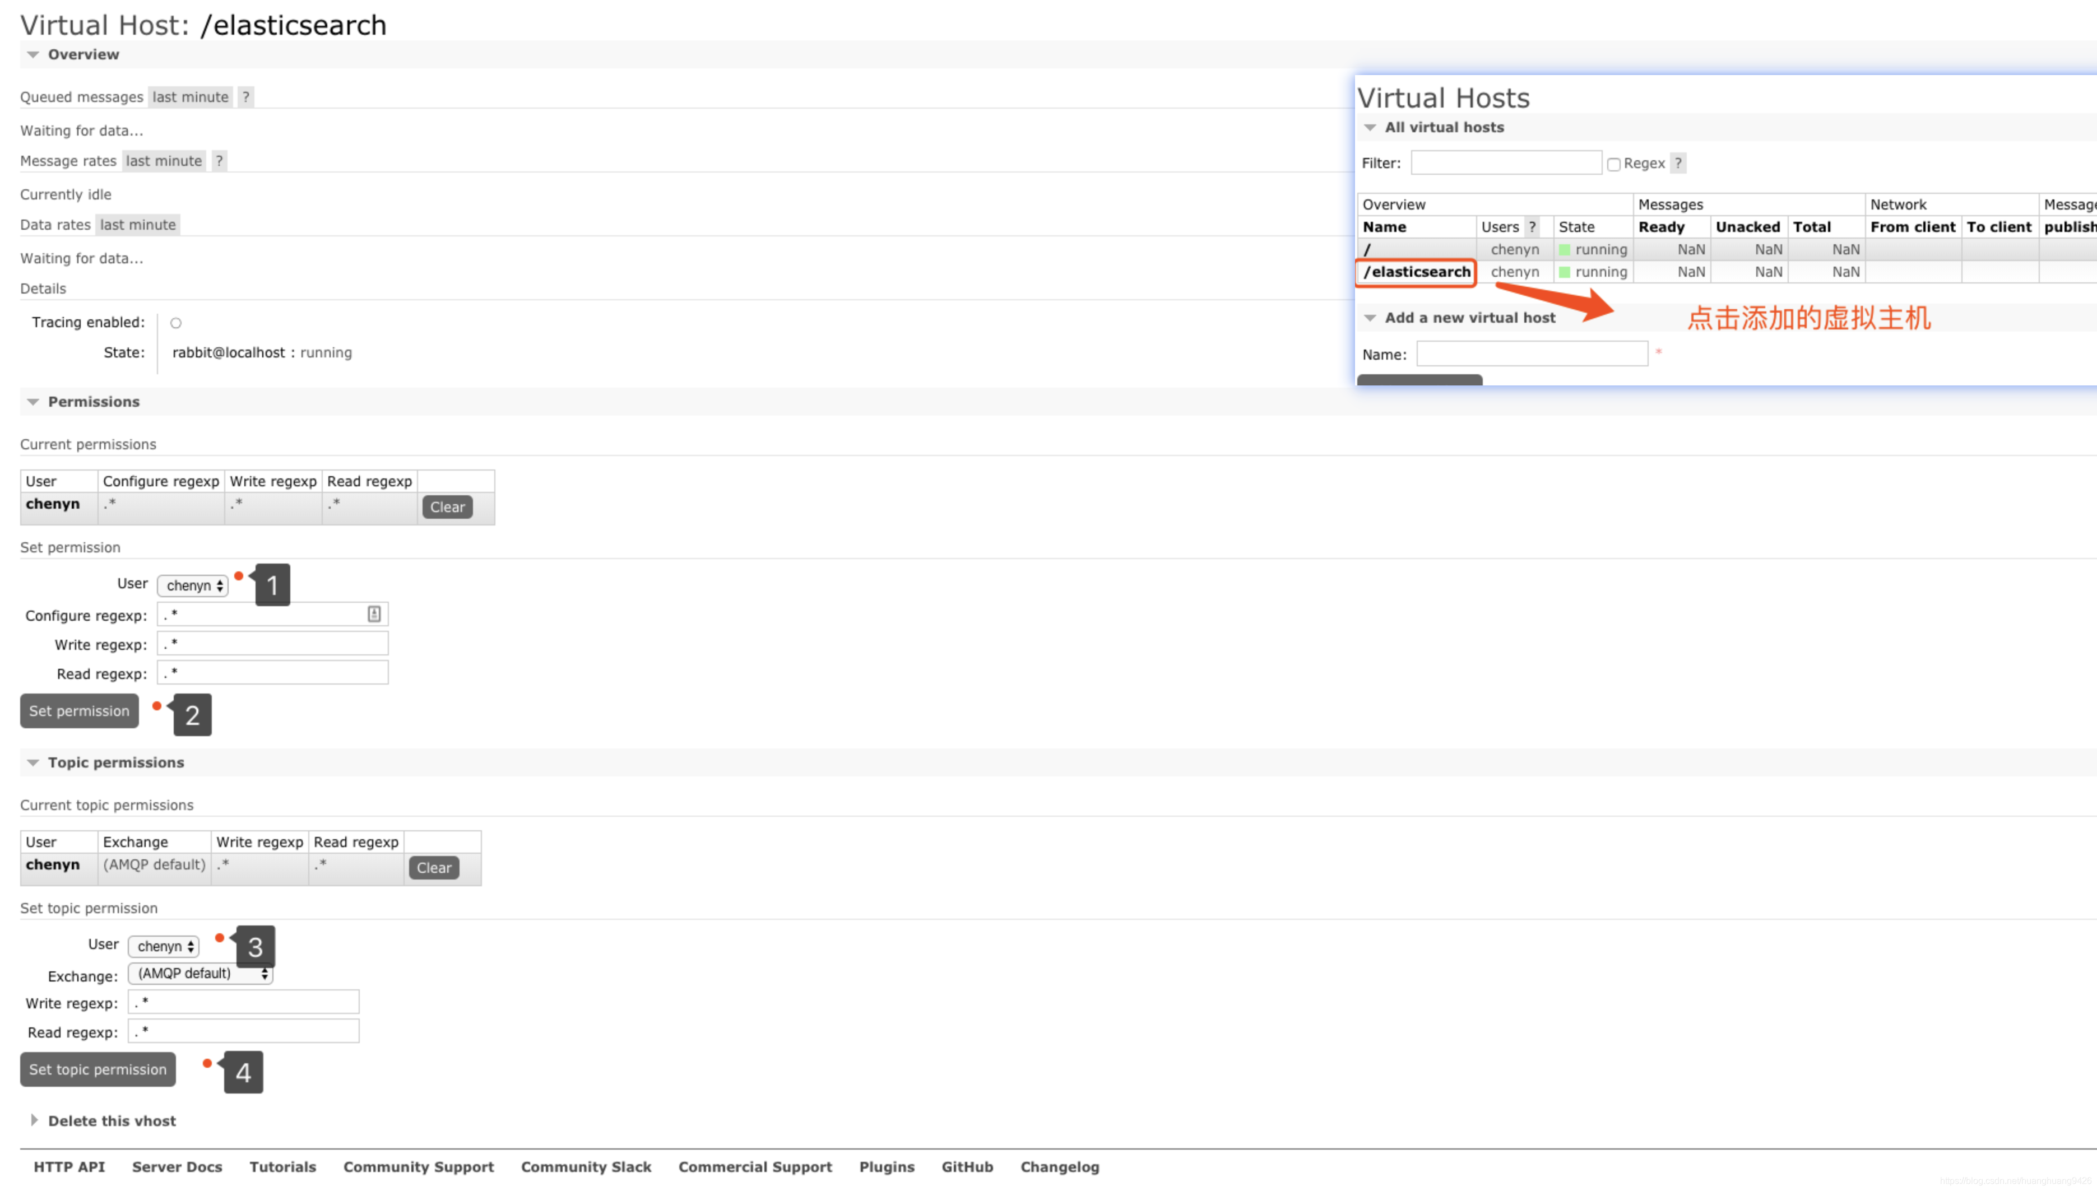The width and height of the screenshot is (2097, 1191).
Task: Open the Changelog footer link
Action: tap(1060, 1166)
